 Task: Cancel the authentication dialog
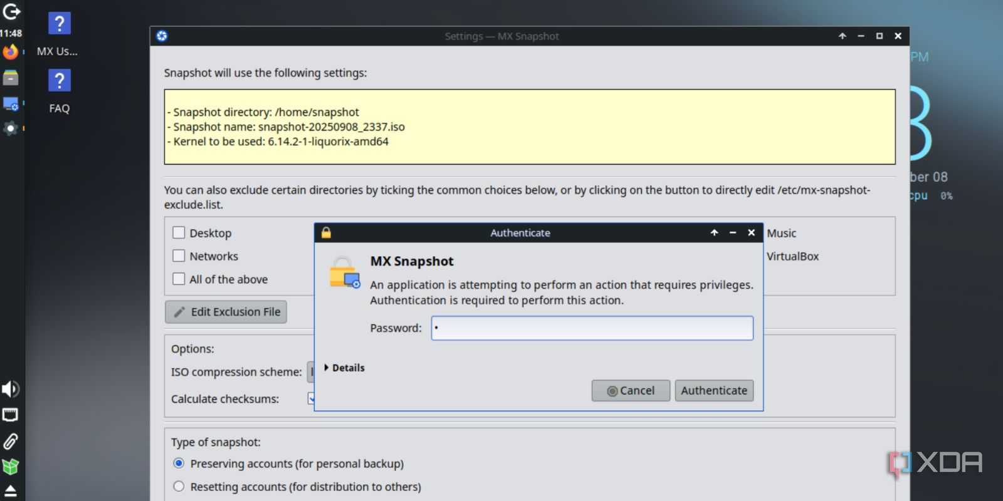631,391
